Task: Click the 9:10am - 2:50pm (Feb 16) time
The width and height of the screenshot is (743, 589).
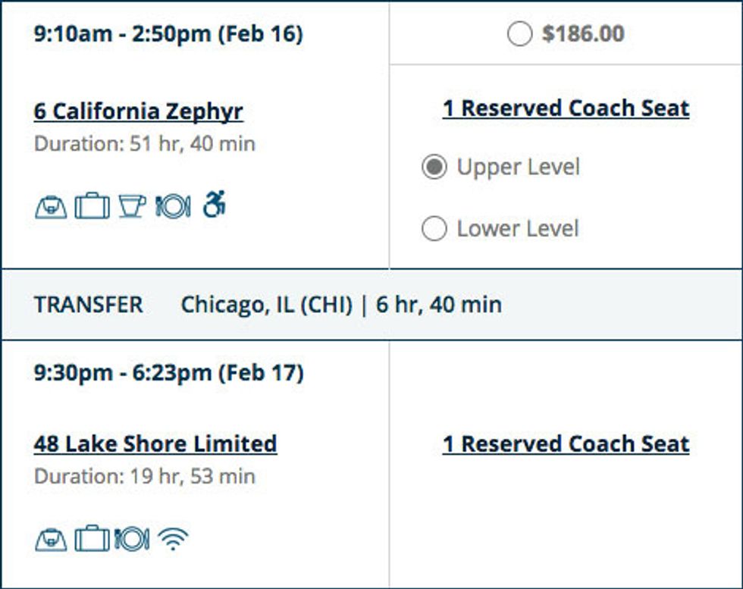Action: 168,34
